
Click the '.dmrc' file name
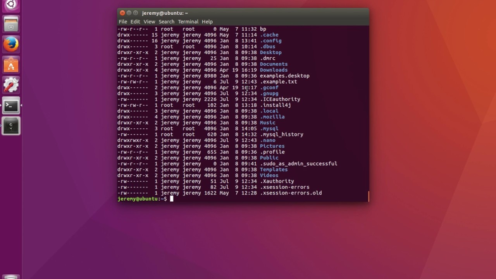pos(268,58)
